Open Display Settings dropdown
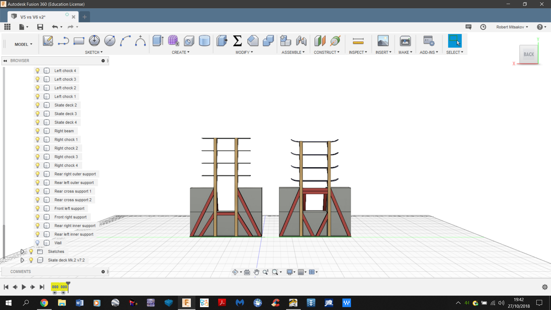 291,272
